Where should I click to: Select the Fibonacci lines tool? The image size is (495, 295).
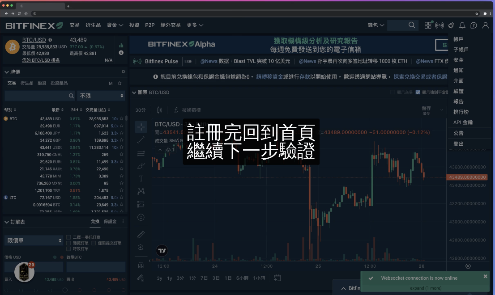(141, 153)
